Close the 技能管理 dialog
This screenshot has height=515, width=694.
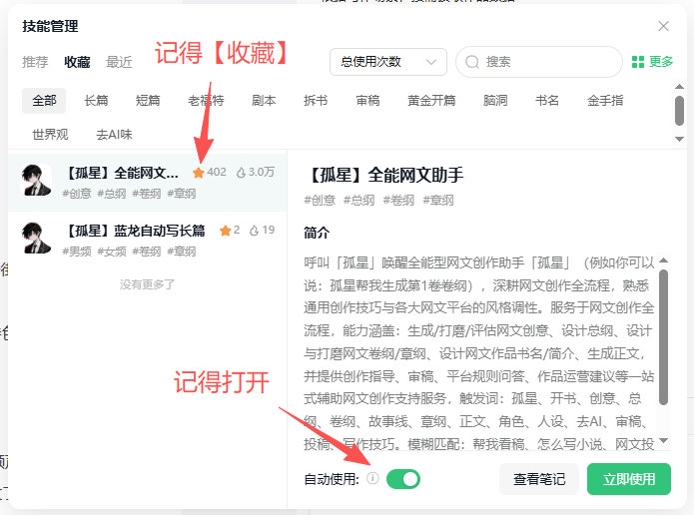coord(663,26)
